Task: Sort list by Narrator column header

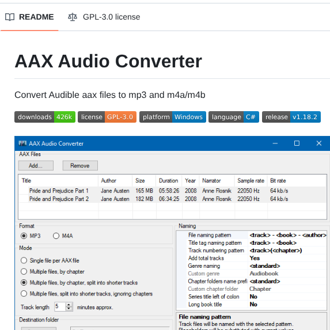Action: (217, 181)
